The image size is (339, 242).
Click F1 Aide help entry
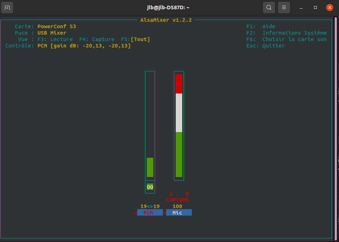(261, 26)
